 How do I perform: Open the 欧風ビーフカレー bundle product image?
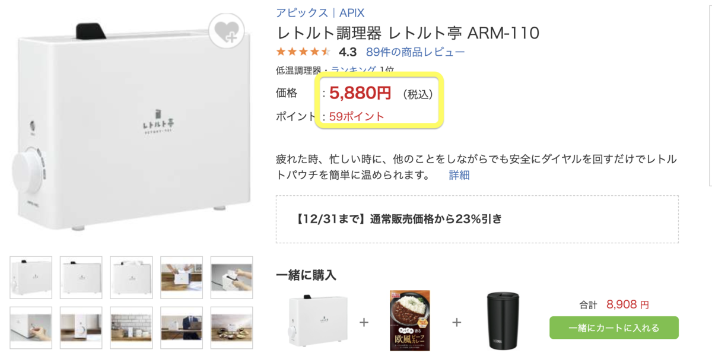[410, 320]
